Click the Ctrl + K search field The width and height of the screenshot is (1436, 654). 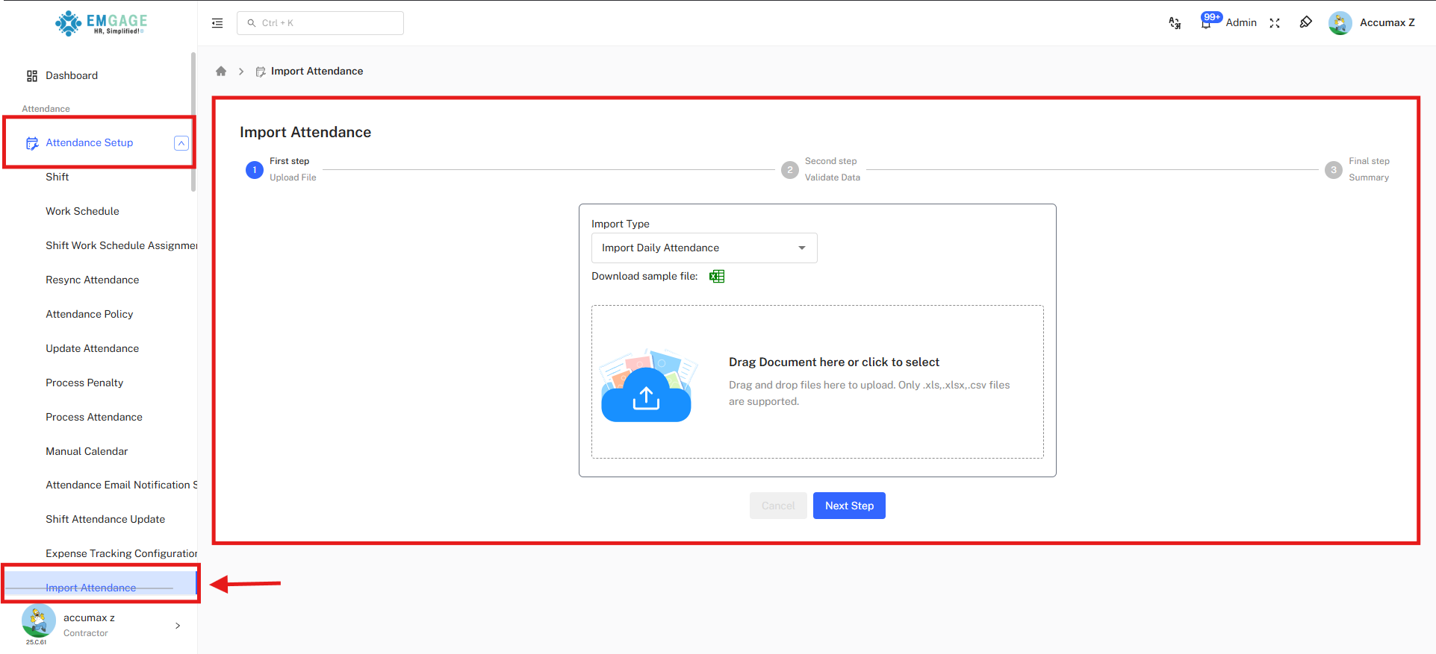click(x=320, y=23)
